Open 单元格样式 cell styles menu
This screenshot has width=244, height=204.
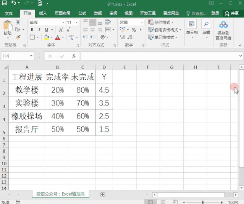click(x=163, y=37)
